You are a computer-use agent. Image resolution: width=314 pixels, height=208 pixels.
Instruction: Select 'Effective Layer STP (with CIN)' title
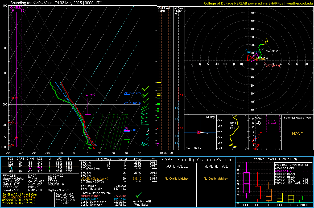pyautogui.click(x=274, y=159)
